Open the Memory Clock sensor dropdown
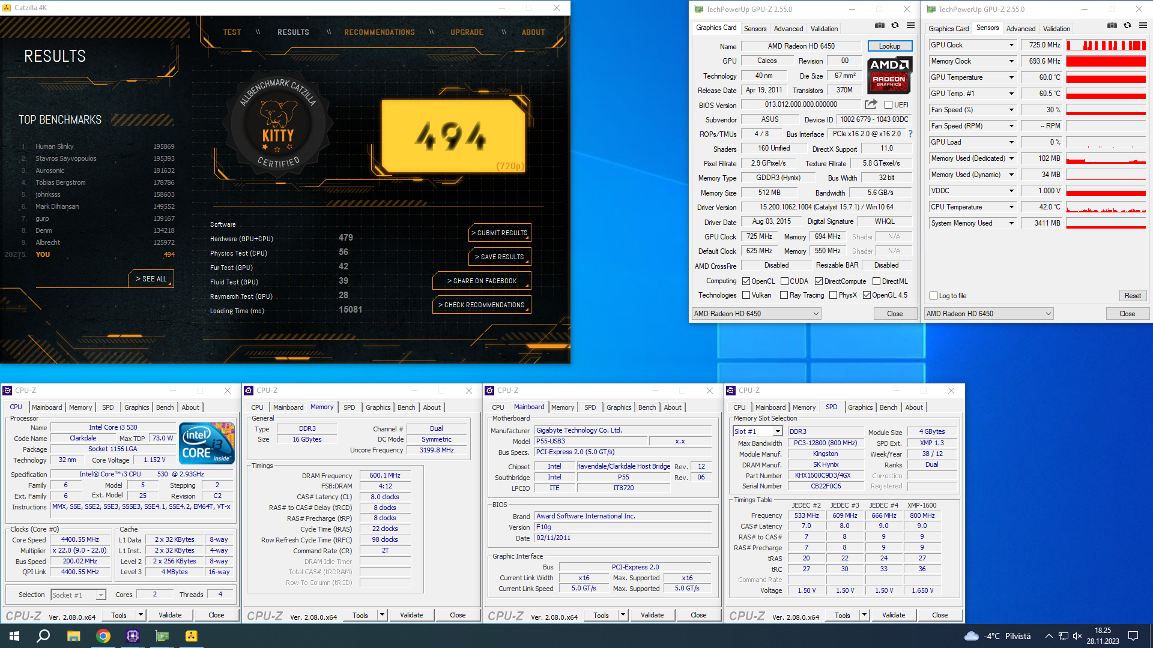Screen dimensions: 1153x648 pos(1011,61)
